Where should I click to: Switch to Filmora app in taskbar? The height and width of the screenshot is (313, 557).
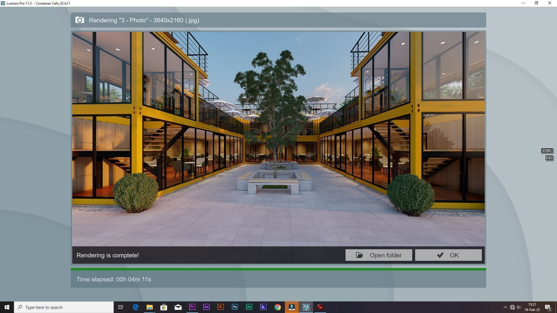pos(292,307)
